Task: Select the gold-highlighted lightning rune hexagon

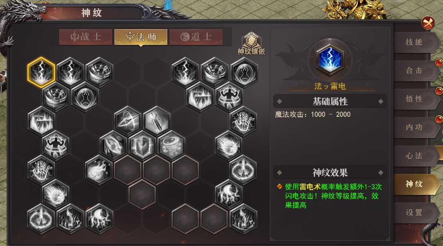Action: pos(41,72)
